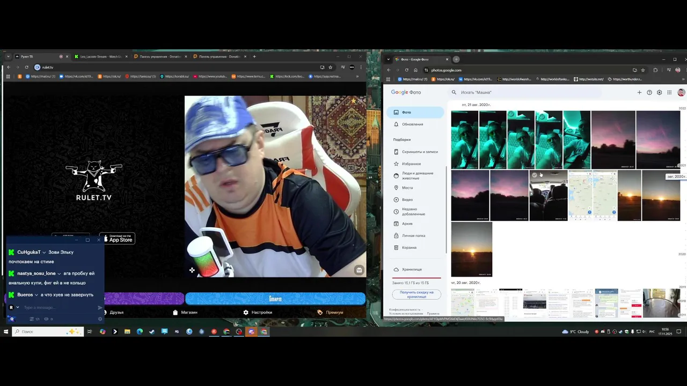
Task: Open the wotsite.net bookmark in the Photos window
Action: [x=589, y=79]
